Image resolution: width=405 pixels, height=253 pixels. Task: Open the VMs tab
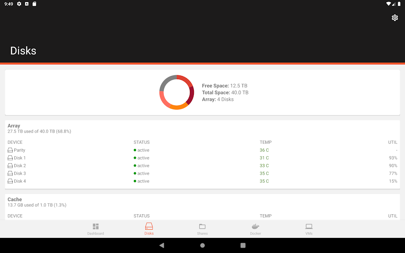309,229
